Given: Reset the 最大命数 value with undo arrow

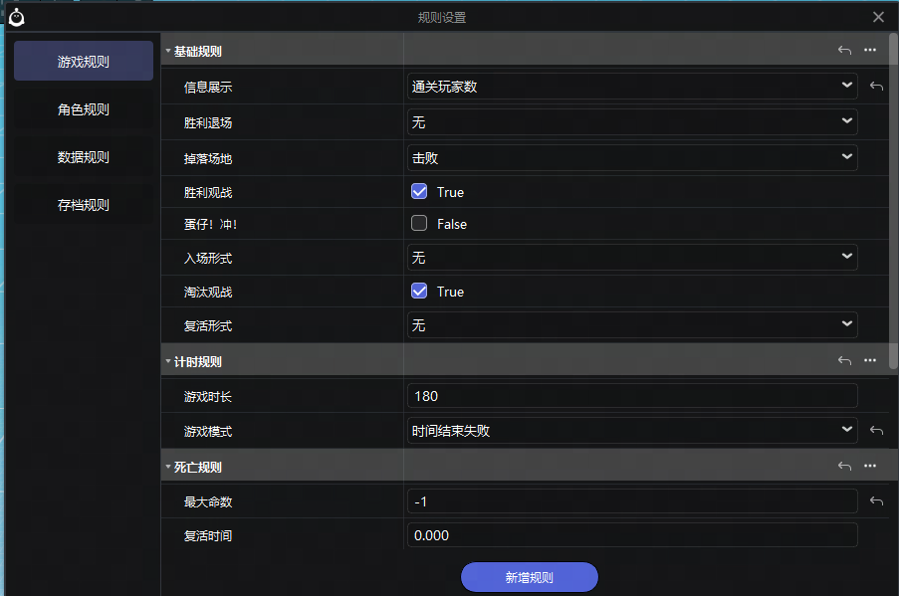Looking at the screenshot, I should (x=876, y=501).
